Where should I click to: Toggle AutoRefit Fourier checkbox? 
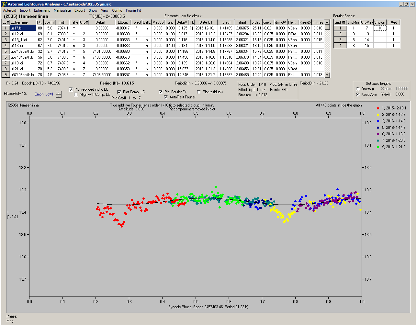[x=166, y=97]
